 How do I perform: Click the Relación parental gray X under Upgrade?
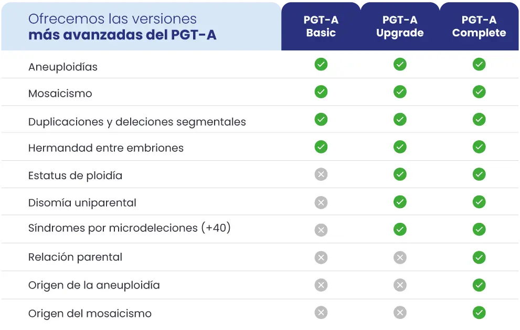tap(400, 257)
